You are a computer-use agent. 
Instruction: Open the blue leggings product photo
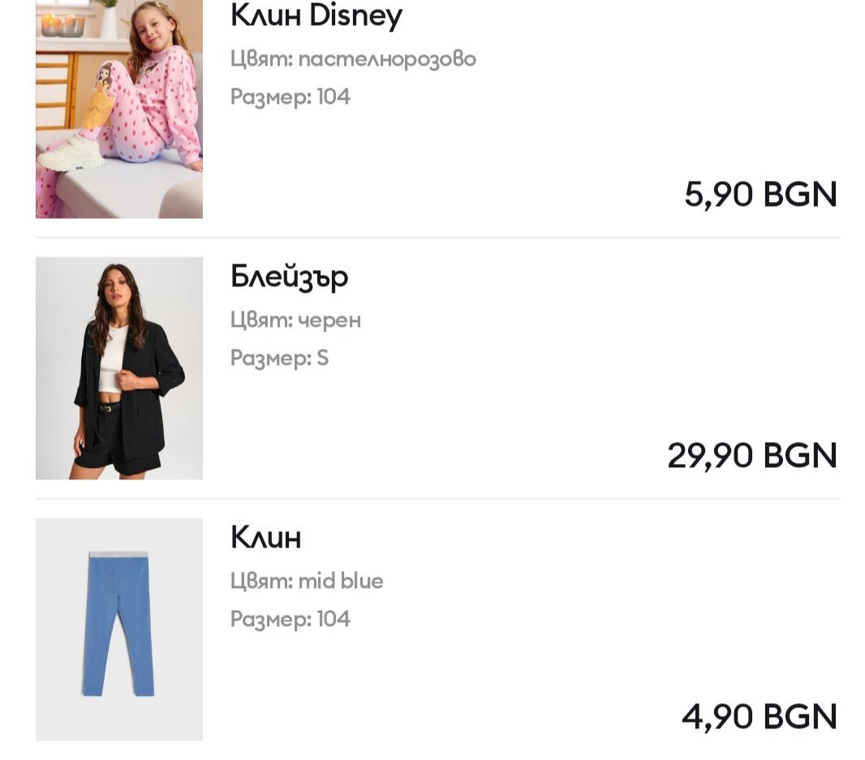119,629
